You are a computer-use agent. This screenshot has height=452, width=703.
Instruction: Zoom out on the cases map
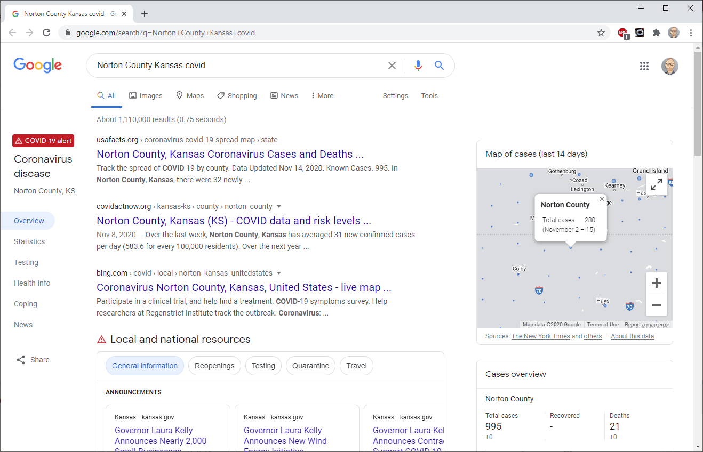657,305
